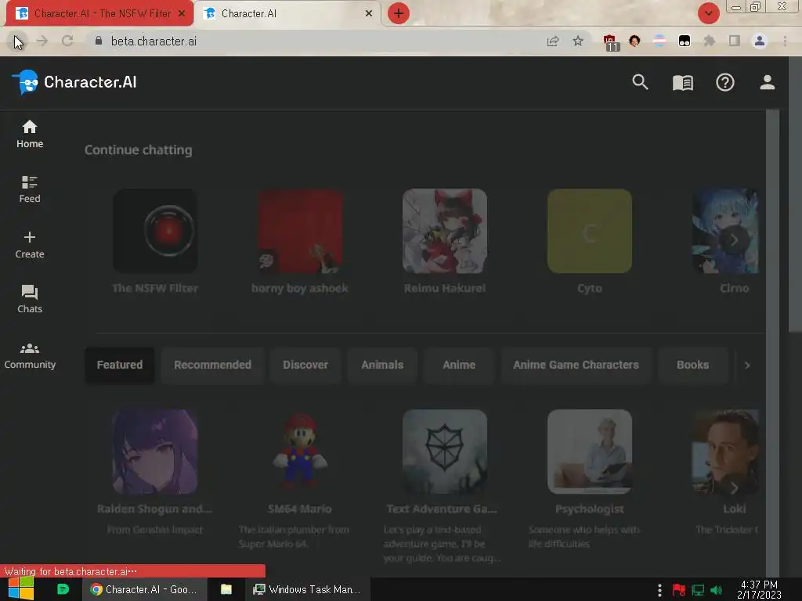Show hidden system tray icons

659,590
